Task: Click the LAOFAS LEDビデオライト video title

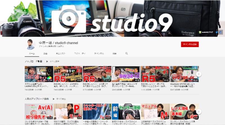Action: [37, 85]
